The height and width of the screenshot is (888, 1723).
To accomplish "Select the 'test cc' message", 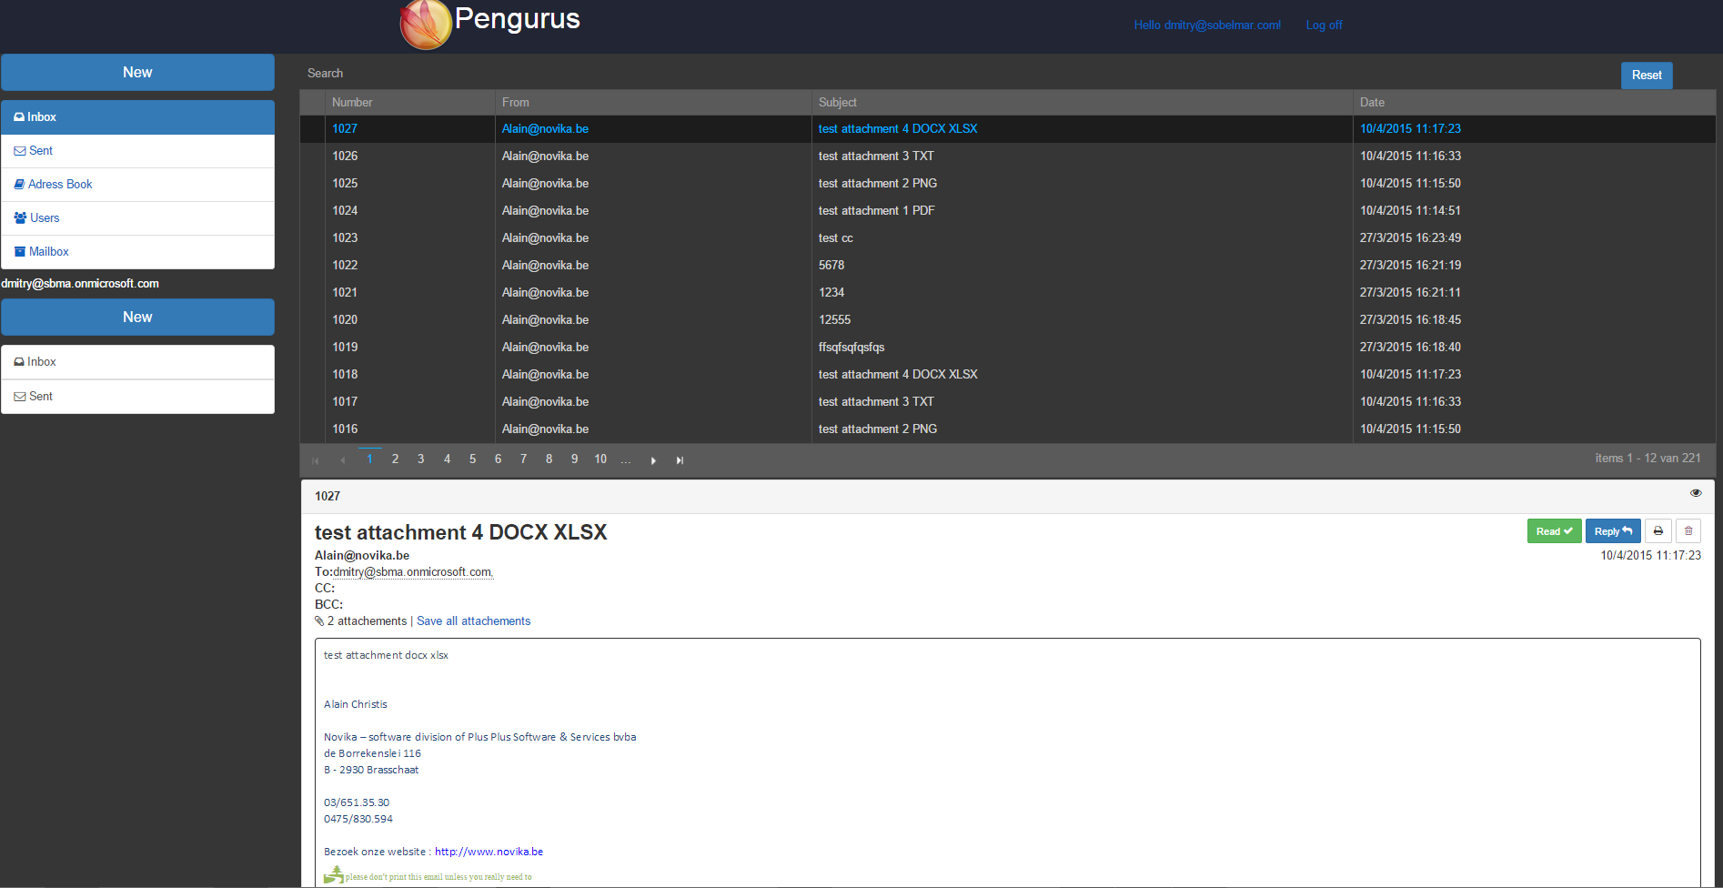I will click(x=1008, y=238).
